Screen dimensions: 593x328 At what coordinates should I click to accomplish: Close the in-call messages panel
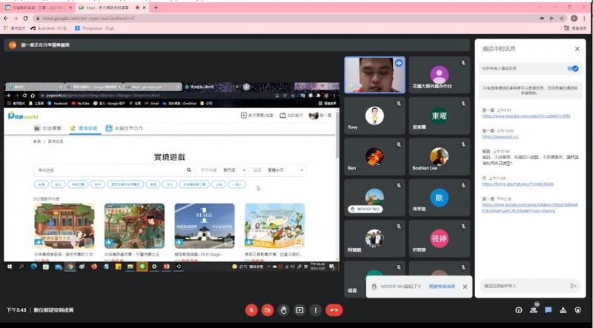coord(577,49)
